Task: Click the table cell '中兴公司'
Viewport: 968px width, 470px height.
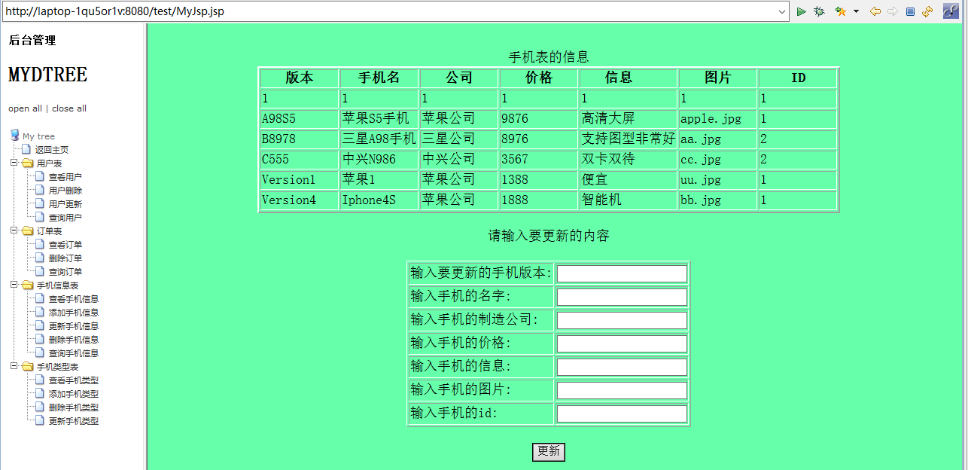Action: pyautogui.click(x=459, y=160)
